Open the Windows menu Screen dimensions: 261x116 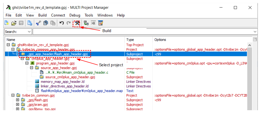105,16
